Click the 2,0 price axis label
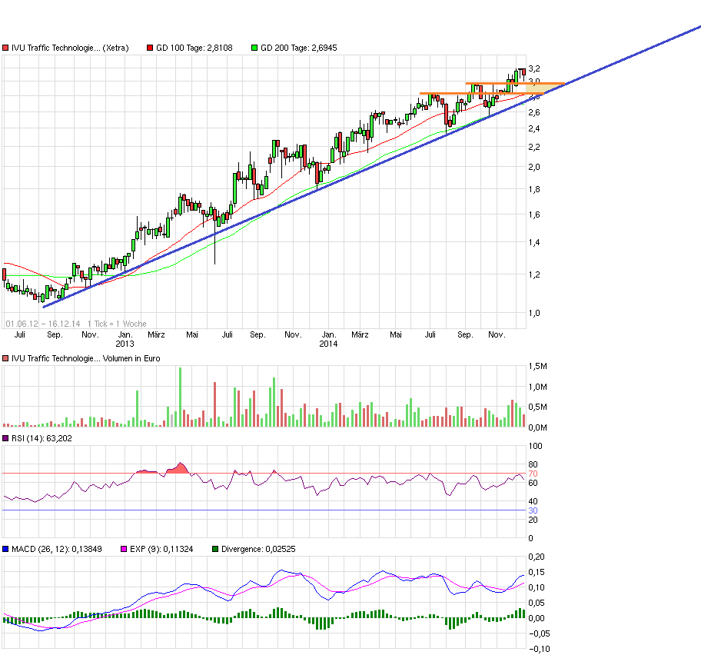Screen dimensions: 701x655 coord(534,167)
